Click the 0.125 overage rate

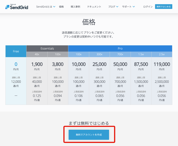37,96
